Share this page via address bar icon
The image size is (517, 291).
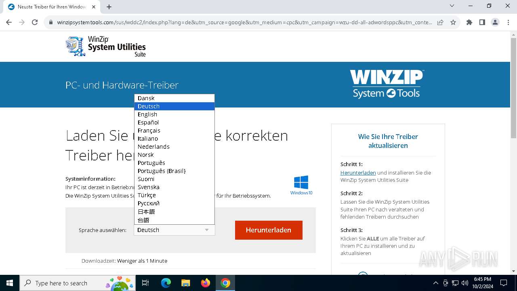point(440,23)
